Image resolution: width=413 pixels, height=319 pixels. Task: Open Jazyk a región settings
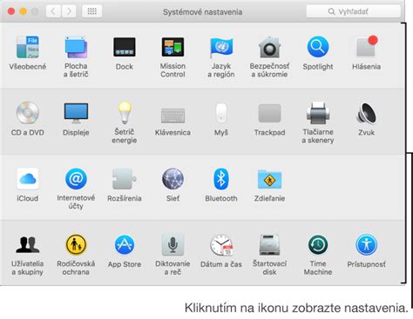click(x=221, y=47)
